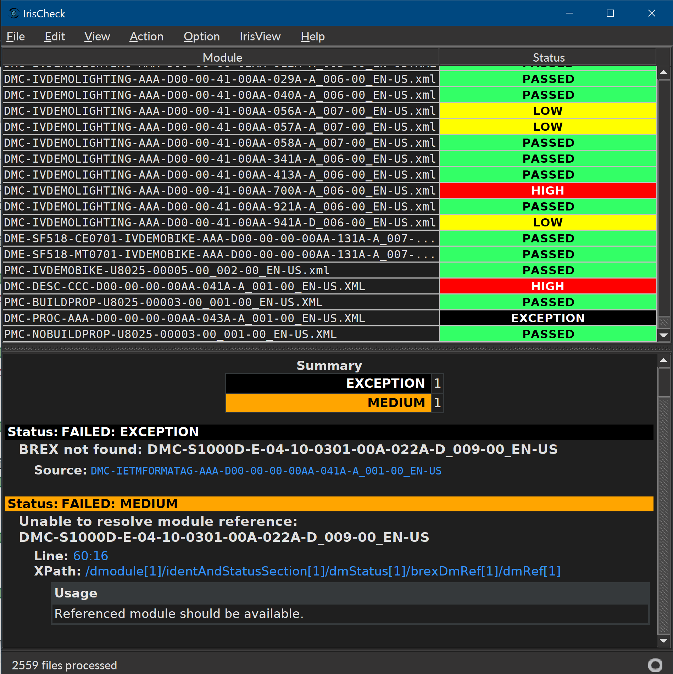673x674 pixels.
Task: Open the IrisView menu
Action: (260, 36)
